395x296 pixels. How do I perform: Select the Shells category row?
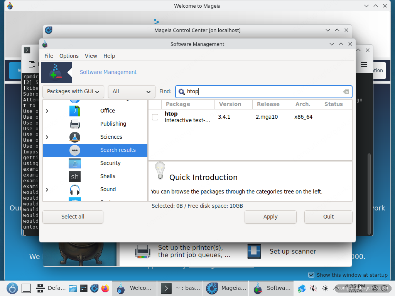(x=95, y=177)
